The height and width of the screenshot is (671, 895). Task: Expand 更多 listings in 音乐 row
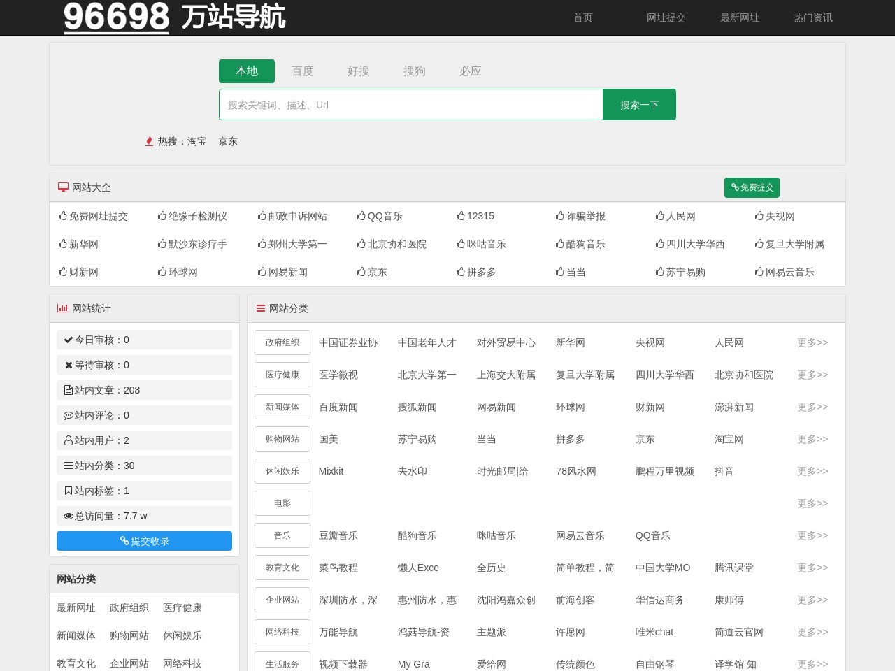pos(811,535)
